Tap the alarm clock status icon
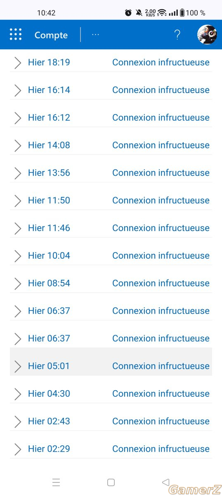 click(128, 13)
